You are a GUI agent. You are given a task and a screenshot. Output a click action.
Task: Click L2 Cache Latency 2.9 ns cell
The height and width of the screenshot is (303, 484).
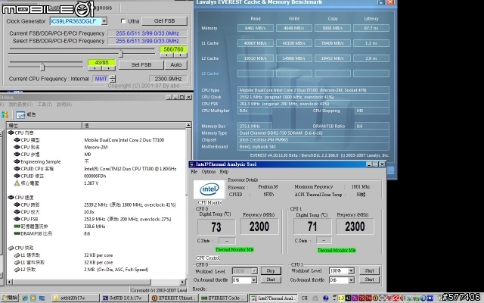coord(371,58)
